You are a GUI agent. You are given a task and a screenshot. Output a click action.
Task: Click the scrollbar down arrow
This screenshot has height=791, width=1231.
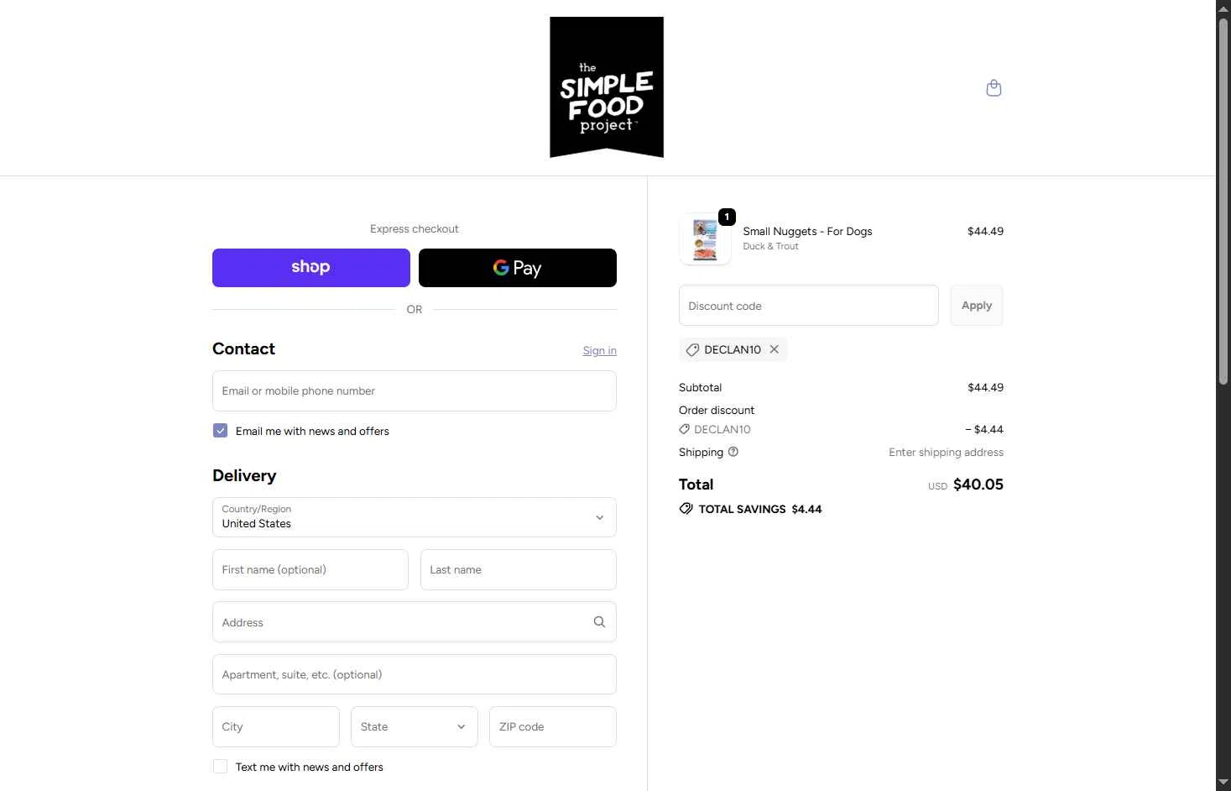click(x=1223, y=783)
